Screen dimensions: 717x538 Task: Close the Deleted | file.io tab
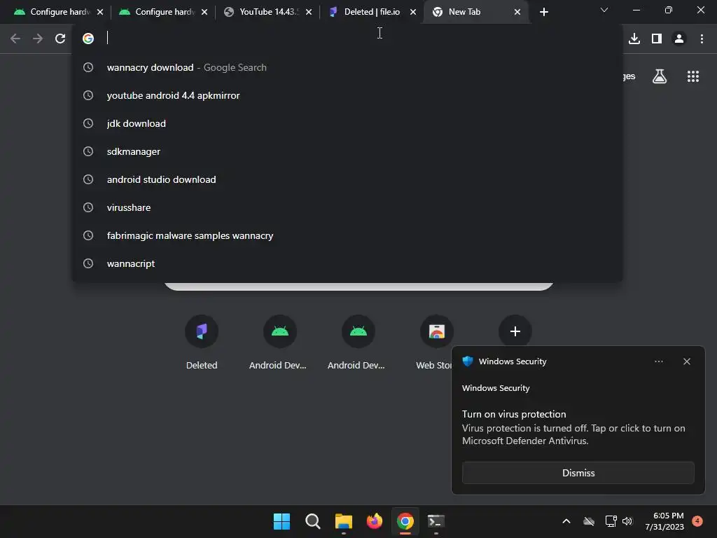(413, 13)
